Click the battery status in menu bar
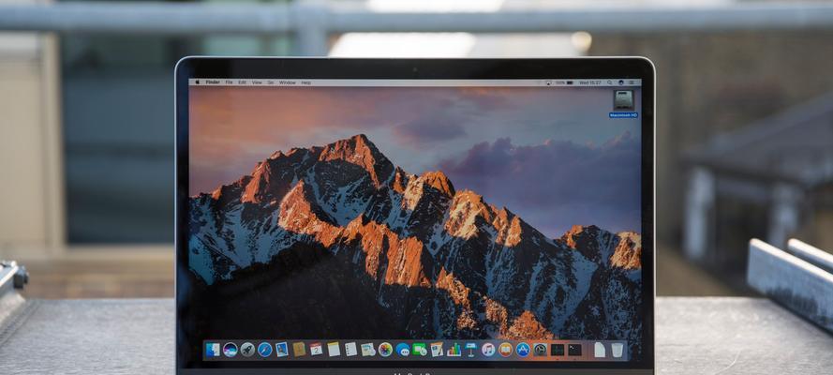Screen dimensions: 833x375 tap(564, 82)
